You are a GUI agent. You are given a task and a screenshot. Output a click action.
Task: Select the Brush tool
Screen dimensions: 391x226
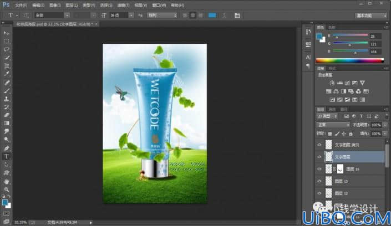point(7,91)
